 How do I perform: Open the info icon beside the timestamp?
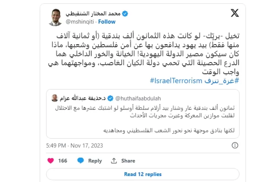coord(235,145)
